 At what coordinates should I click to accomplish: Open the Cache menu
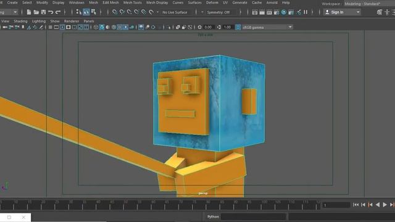coord(257,2)
